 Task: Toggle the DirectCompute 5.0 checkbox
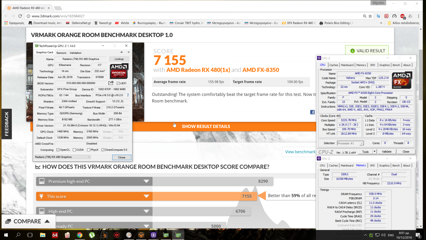(103, 150)
